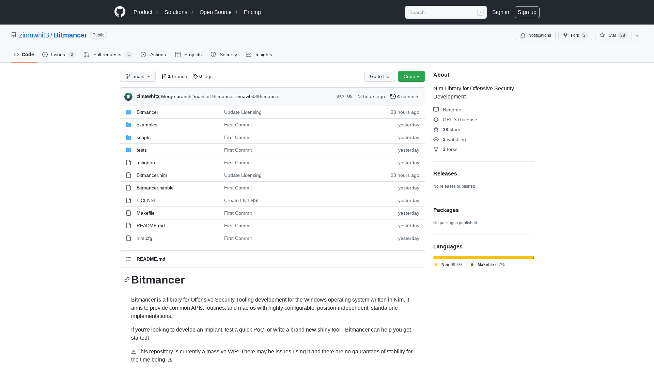
Task: Click the Readme book icon in About
Action: pyautogui.click(x=436, y=109)
